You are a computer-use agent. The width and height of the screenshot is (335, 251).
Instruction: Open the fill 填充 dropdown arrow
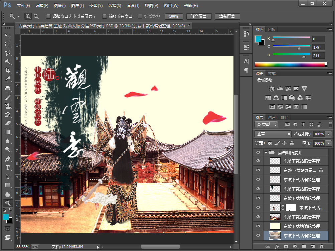point(329,143)
